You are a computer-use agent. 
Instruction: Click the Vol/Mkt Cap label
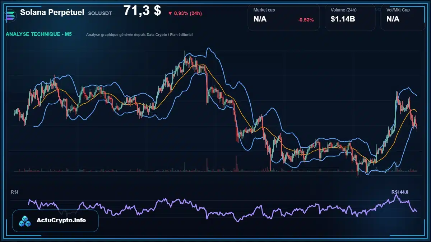398,10
